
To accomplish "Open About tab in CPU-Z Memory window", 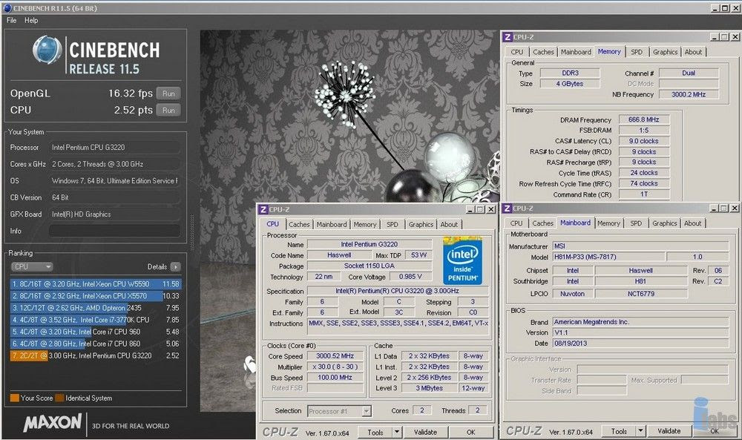I will point(693,52).
